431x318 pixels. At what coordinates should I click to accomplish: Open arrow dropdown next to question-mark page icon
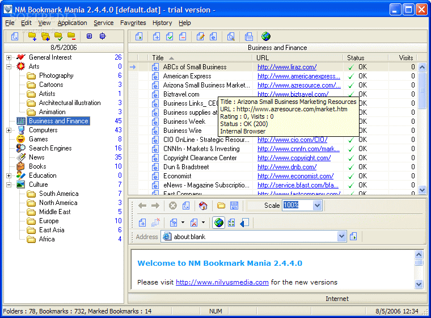point(183,223)
